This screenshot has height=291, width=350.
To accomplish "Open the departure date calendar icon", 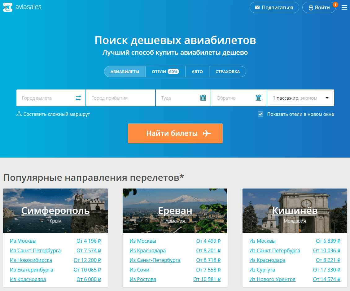I will (x=203, y=98).
